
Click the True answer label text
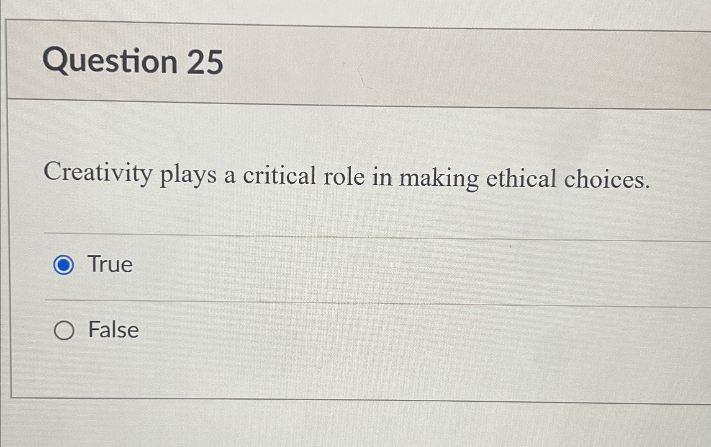pyautogui.click(x=110, y=265)
